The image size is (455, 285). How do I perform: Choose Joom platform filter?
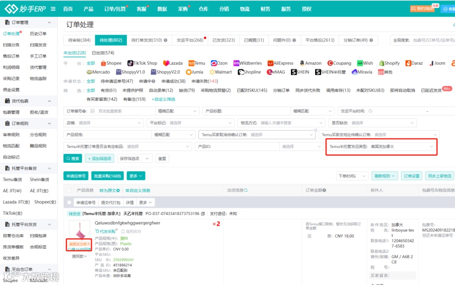pos(437,63)
